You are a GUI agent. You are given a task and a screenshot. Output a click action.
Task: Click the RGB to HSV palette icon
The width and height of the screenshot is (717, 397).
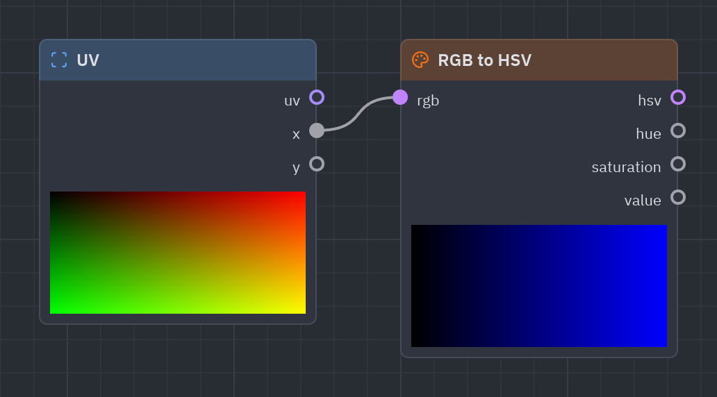[x=420, y=60]
